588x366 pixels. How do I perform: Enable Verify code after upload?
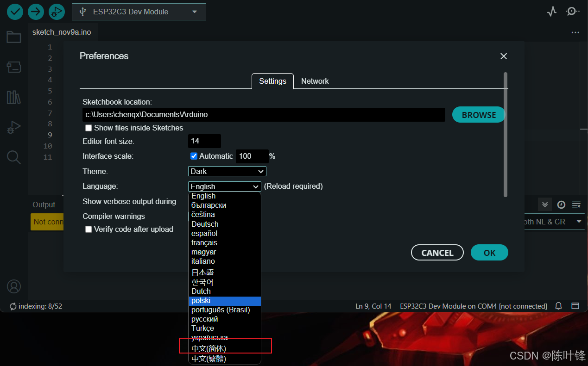pyautogui.click(x=89, y=229)
